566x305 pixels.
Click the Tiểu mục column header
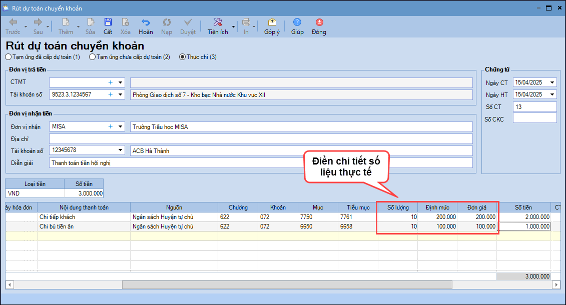pyautogui.click(x=358, y=207)
